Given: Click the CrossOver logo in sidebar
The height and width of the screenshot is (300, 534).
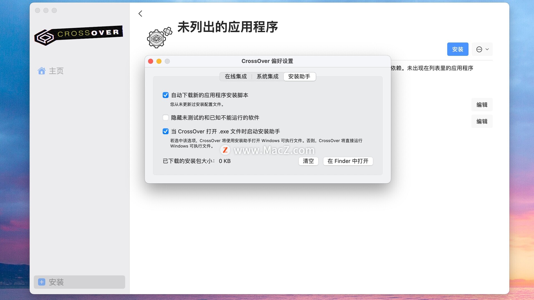Looking at the screenshot, I should click(79, 36).
